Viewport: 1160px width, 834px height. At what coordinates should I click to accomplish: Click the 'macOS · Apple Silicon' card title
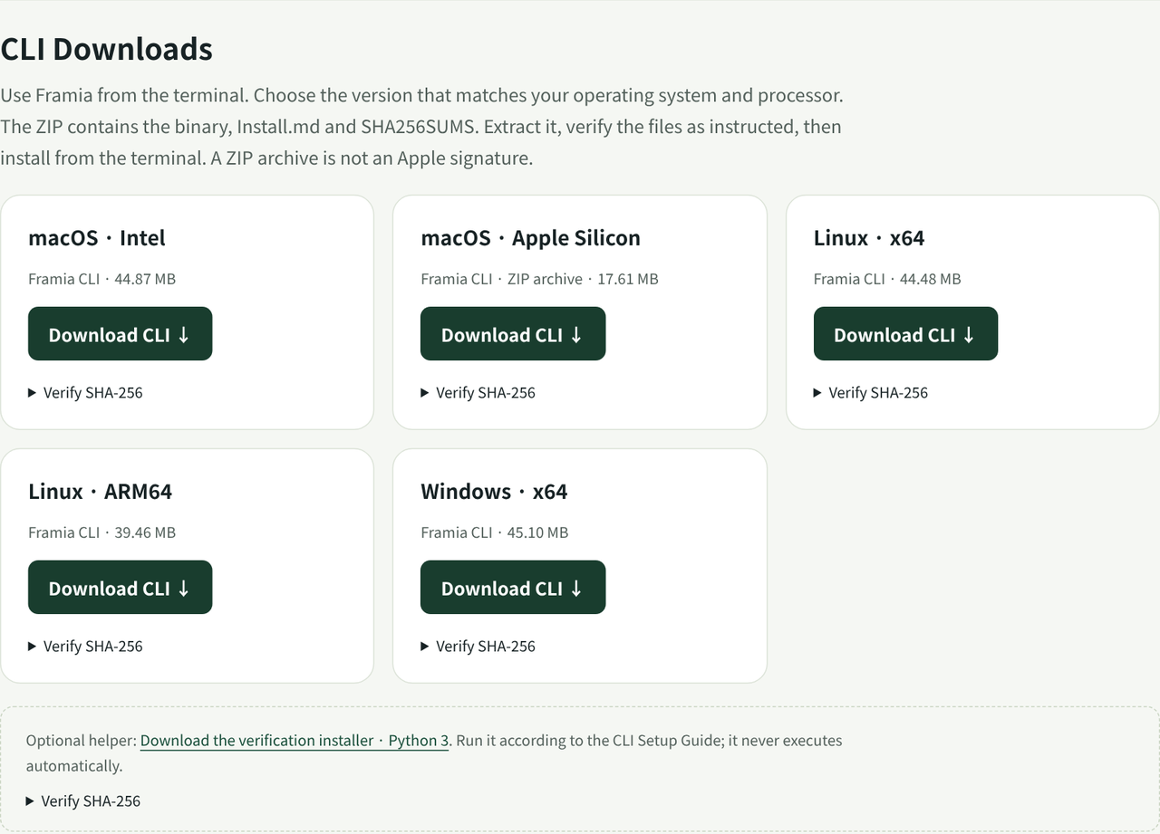pyautogui.click(x=530, y=238)
